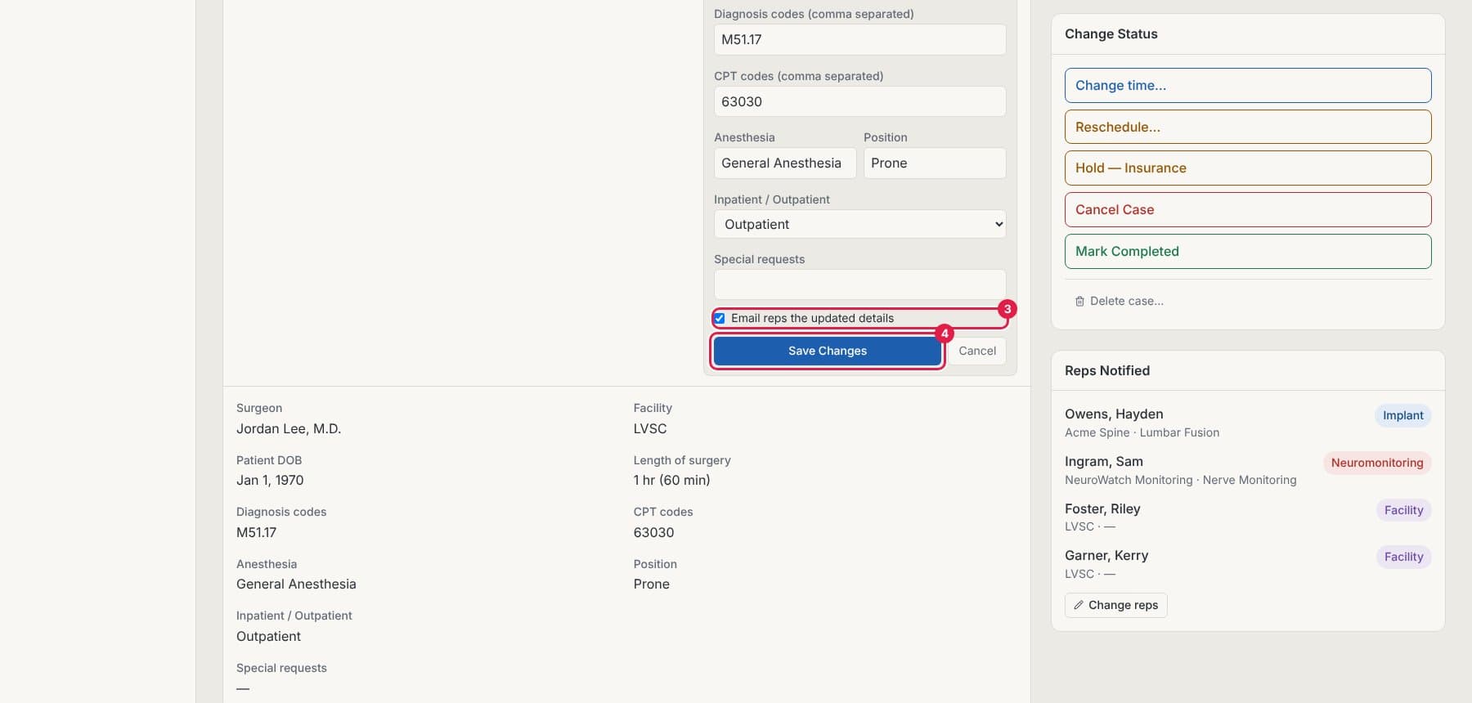Viewport: 1472px width, 703px height.
Task: Click the Reps Notified panel heading
Action: click(1107, 370)
